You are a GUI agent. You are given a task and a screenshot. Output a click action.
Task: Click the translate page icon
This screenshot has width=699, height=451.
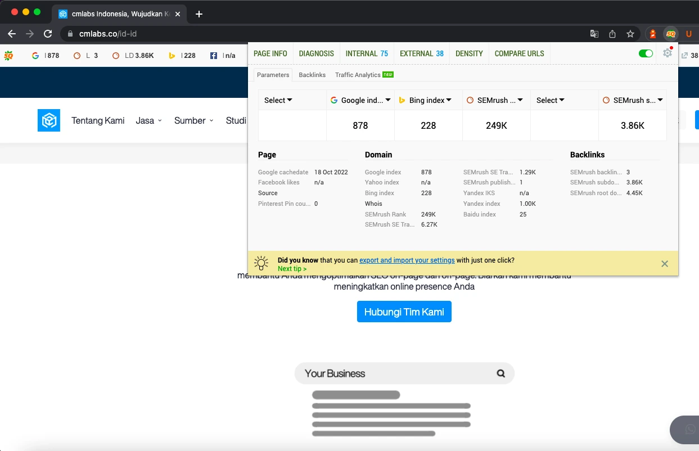tap(594, 34)
